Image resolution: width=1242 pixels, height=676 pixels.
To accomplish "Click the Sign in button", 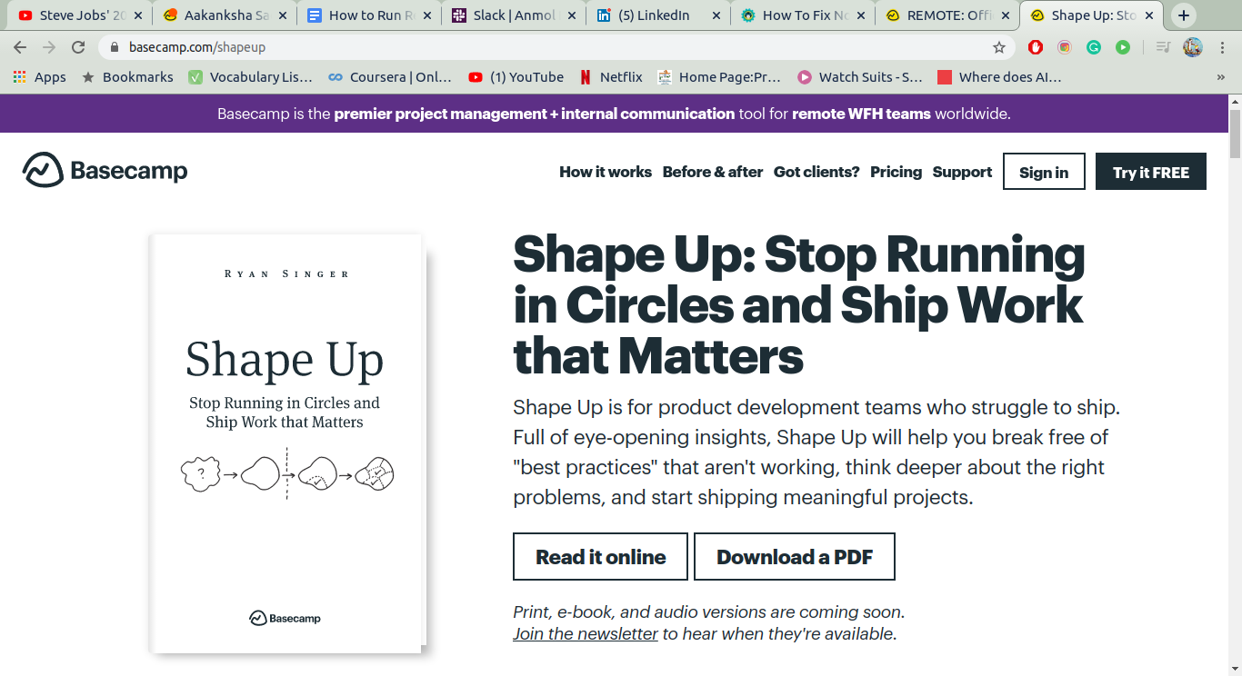I will (x=1044, y=172).
